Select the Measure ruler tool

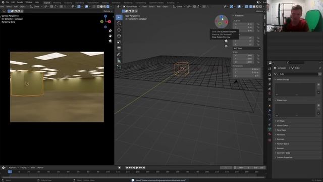coord(119,61)
